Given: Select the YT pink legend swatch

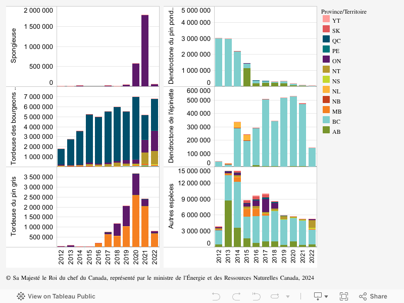Looking at the screenshot, I should click(x=326, y=20).
